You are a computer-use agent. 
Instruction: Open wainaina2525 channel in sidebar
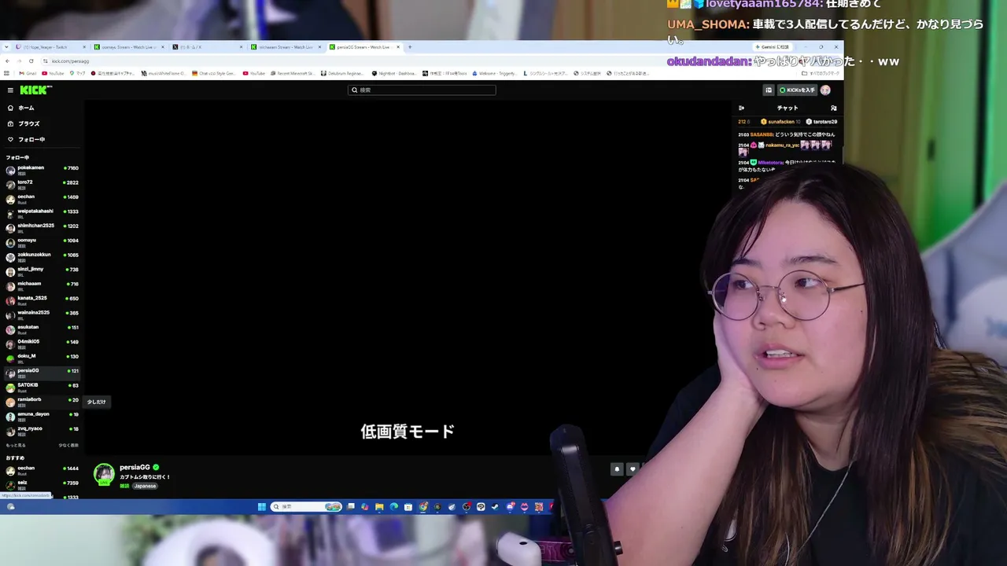click(x=42, y=314)
